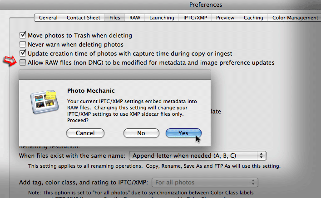Open the Contact Sheet tab
Image resolution: width=321 pixels, height=198 pixels.
point(84,18)
